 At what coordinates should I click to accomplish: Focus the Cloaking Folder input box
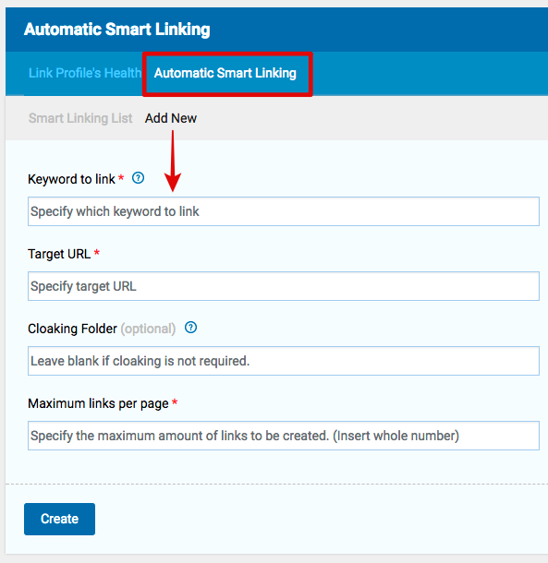pos(284,361)
